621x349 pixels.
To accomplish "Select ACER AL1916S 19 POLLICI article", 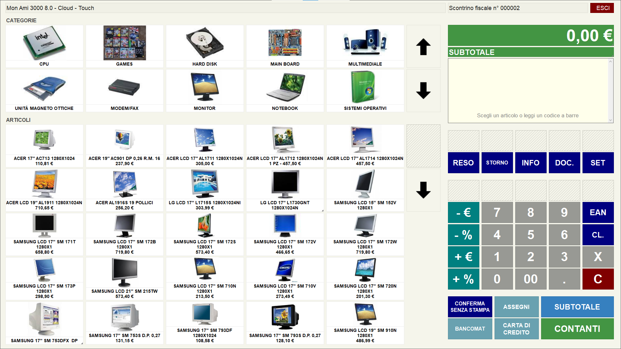I will [x=125, y=190].
